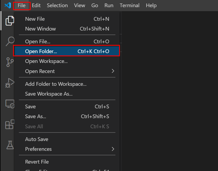Open the Explorer view in activity bar
Image resolution: width=218 pixels, height=171 pixels.
(10, 21)
